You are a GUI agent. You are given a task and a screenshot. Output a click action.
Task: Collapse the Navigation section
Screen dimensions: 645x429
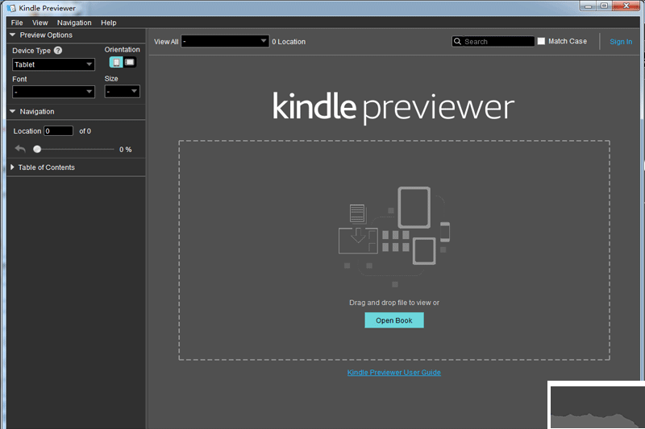(12, 111)
